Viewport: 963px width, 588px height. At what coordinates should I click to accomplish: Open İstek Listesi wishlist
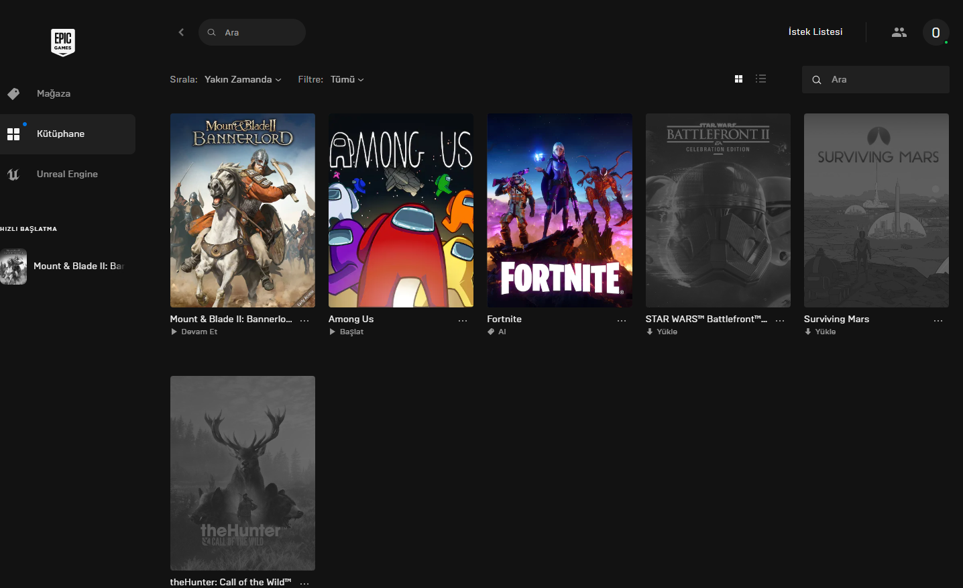(x=815, y=32)
